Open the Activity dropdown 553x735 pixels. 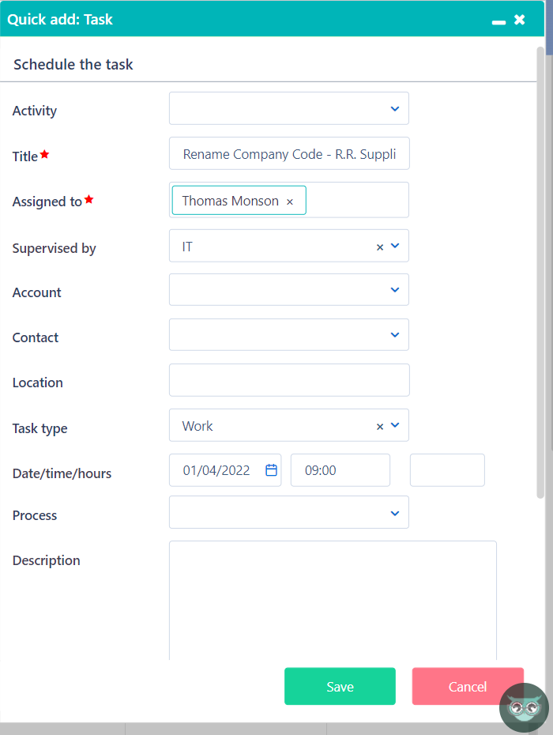click(288, 108)
